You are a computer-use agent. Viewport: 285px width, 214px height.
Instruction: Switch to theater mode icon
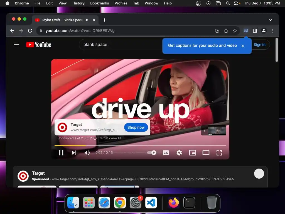click(206, 153)
